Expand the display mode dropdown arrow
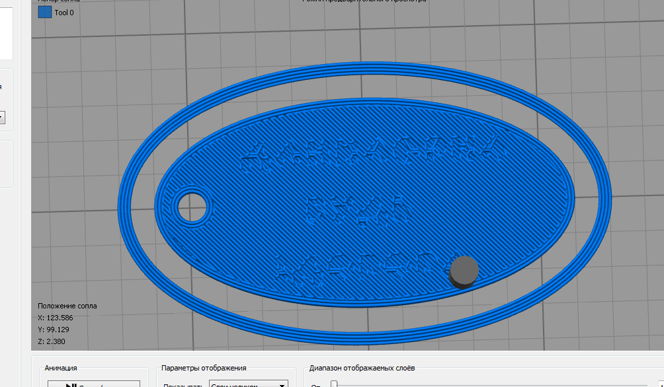Viewport: 664px width, 387px height. [283, 384]
